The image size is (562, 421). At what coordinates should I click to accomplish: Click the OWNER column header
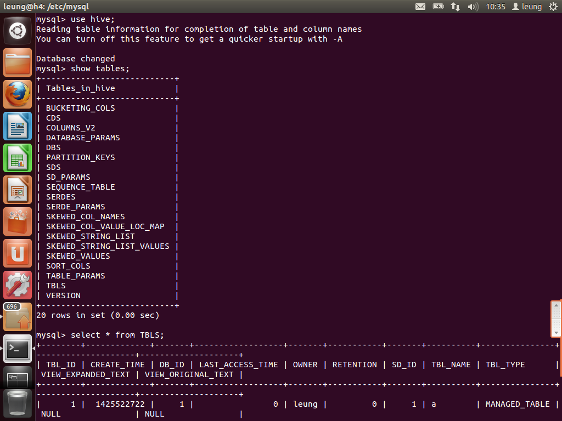tap(305, 365)
